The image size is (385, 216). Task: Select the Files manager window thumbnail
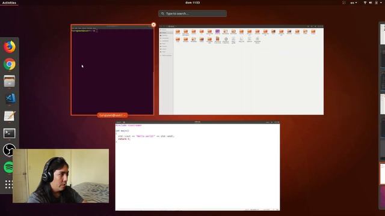pyautogui.click(x=241, y=70)
